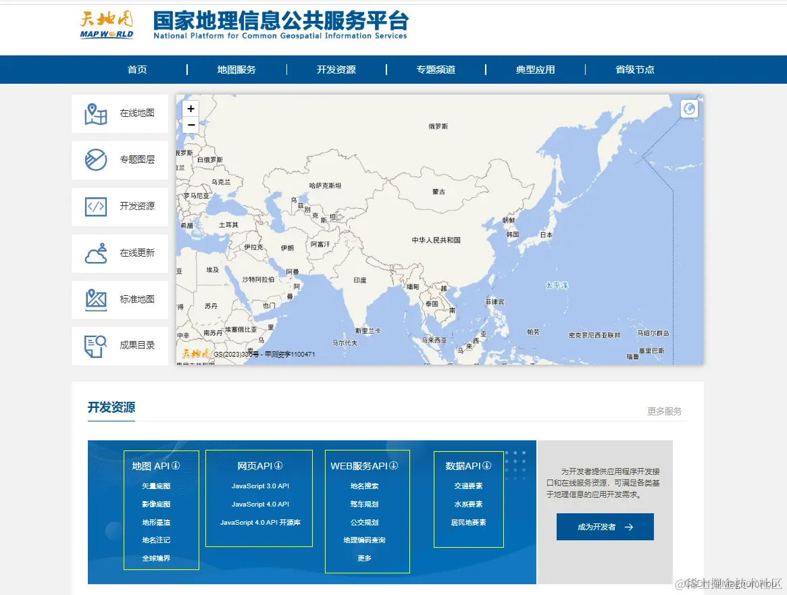Click the 开发资源 code bracket icon
787x595 pixels.
(95, 207)
